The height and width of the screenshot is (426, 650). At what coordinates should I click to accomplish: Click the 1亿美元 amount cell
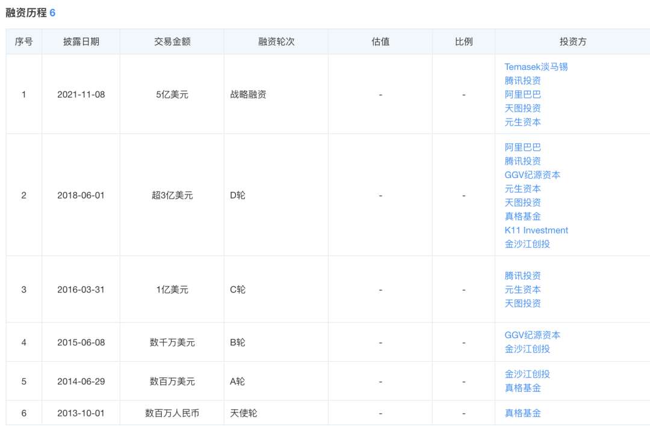coord(172,289)
